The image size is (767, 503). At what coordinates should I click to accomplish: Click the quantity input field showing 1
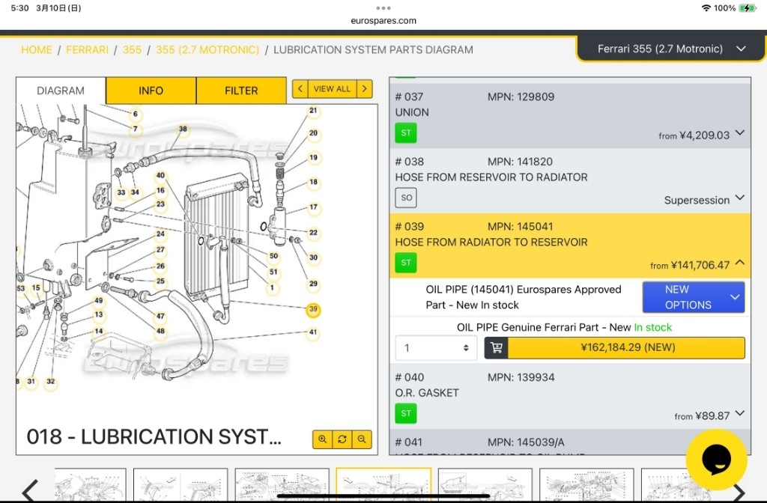pos(436,348)
